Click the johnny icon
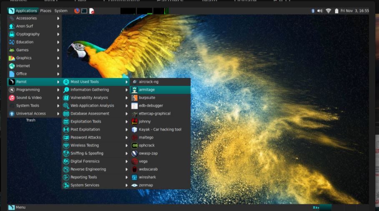379x211 pixels. point(134,122)
